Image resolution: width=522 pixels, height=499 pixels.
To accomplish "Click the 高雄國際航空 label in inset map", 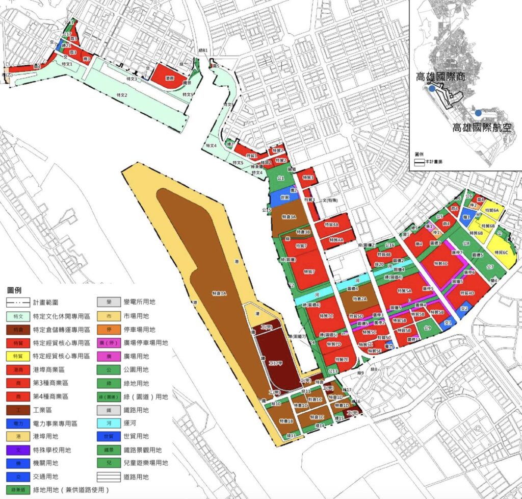I will tap(485, 127).
